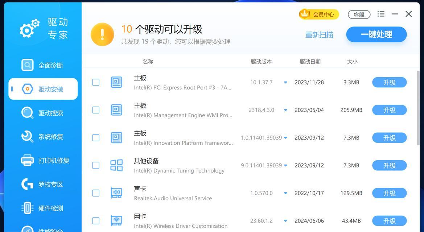
Task: Click the 客服 button
Action: pos(359,14)
